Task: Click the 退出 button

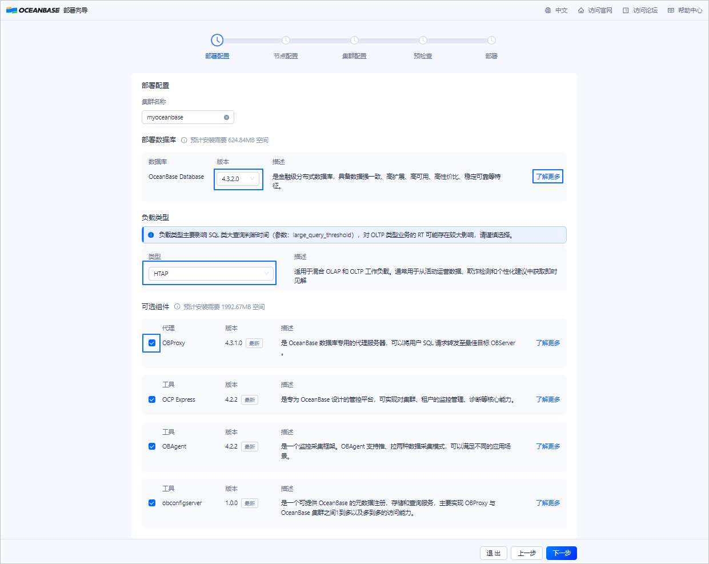Action: pos(494,553)
